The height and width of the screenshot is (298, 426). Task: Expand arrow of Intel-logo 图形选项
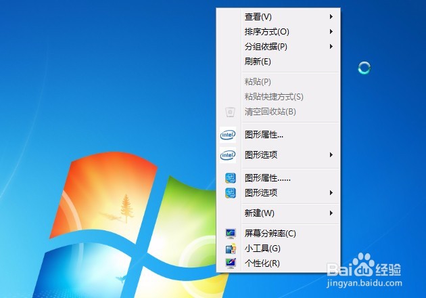point(331,155)
